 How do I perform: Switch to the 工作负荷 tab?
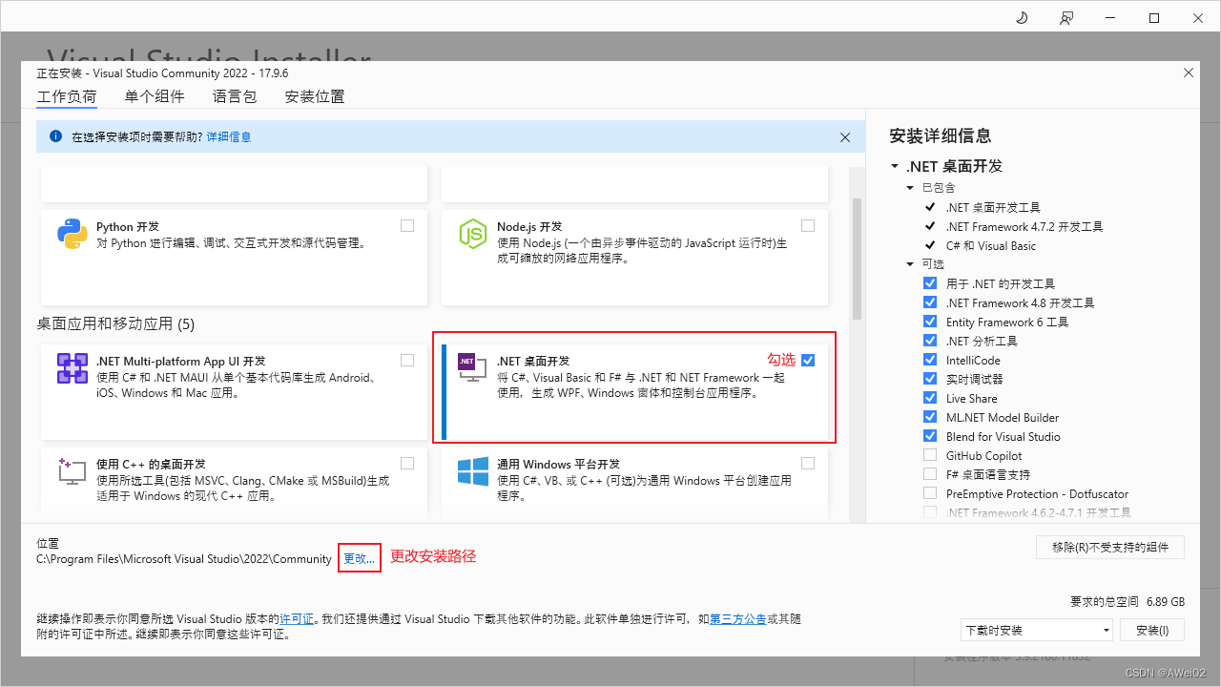(x=67, y=96)
